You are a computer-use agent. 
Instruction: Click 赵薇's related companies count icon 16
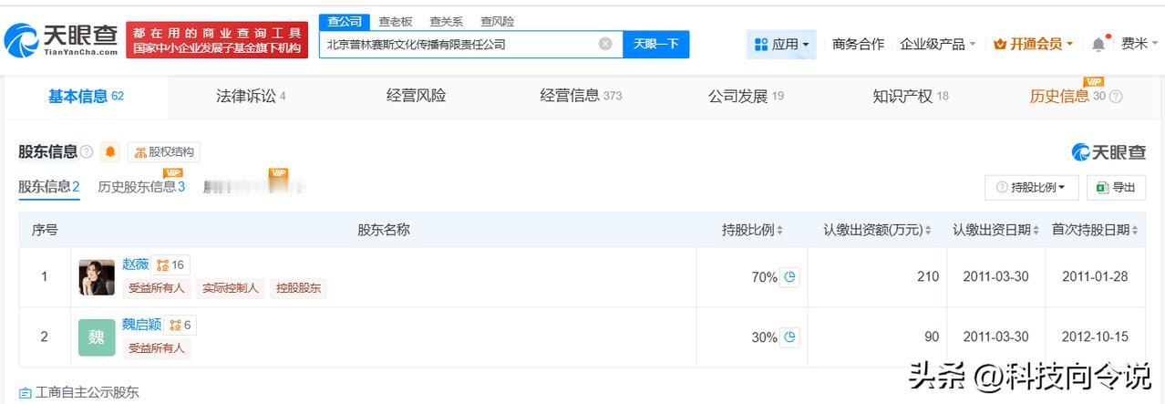170,264
